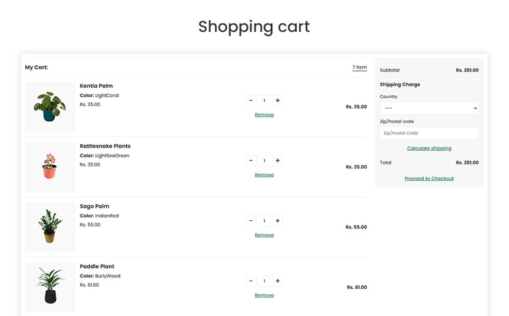Click the 'Color: LightCoral' text
Screen dimensions: 509x316
(99, 96)
